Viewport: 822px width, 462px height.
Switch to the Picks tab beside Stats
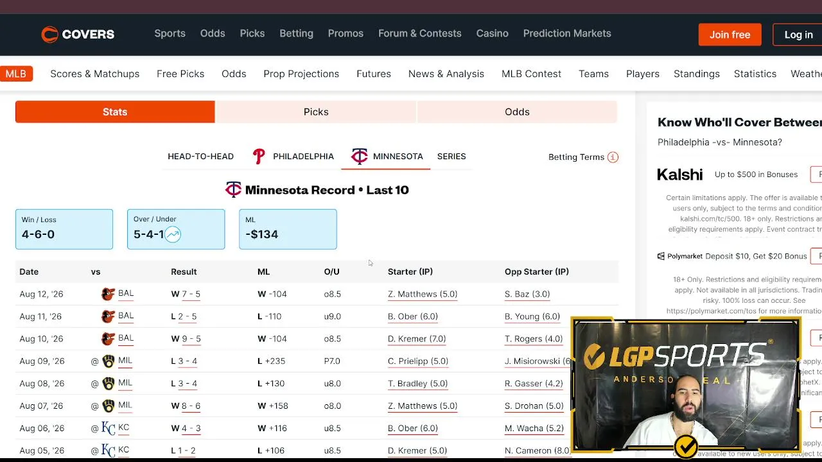316,112
